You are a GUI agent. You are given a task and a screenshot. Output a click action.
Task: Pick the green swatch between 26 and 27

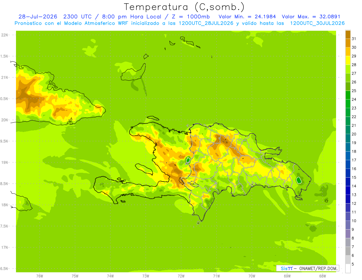point(348,78)
